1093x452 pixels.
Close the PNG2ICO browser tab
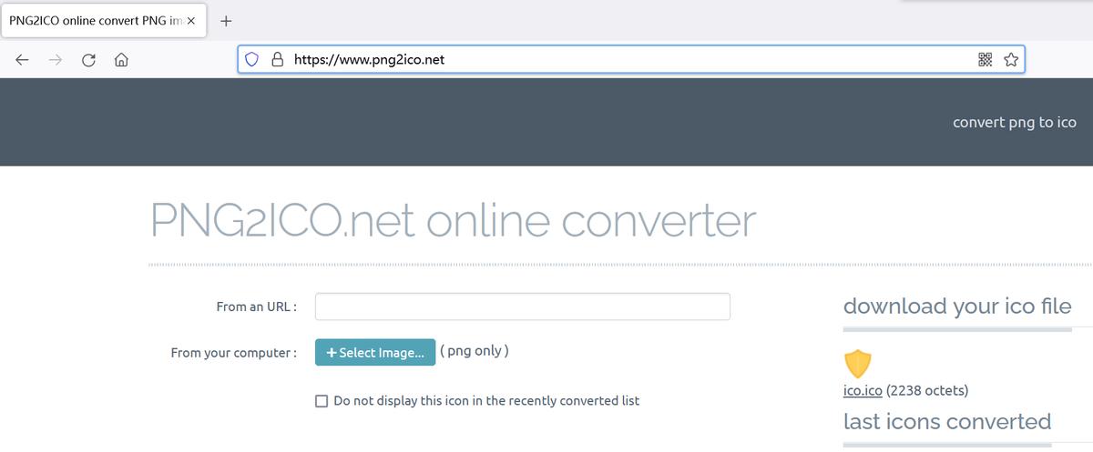click(x=190, y=21)
